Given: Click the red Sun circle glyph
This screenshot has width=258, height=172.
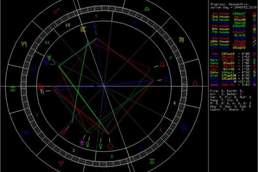Looking at the screenshot, I should coord(110,146).
